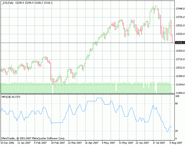Click the MFI(14) 30.7373 indicator label

click(11, 97)
